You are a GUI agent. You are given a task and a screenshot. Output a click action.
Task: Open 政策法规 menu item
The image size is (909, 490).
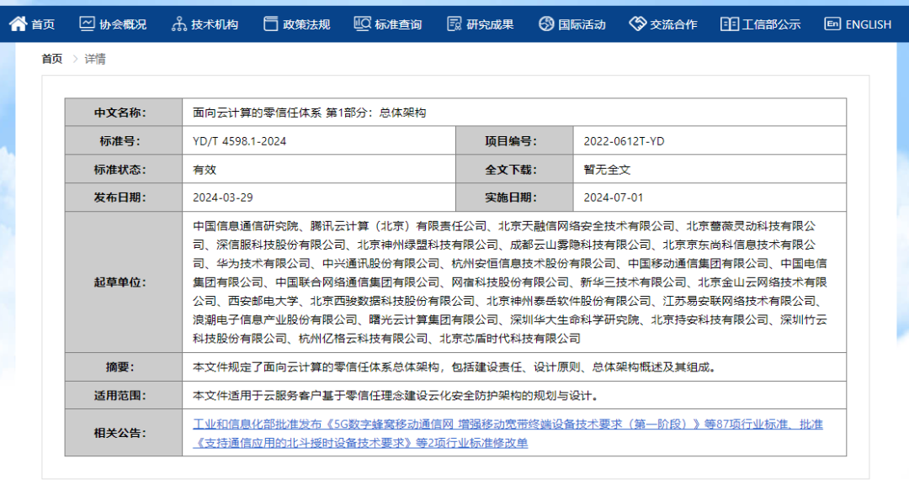click(306, 24)
